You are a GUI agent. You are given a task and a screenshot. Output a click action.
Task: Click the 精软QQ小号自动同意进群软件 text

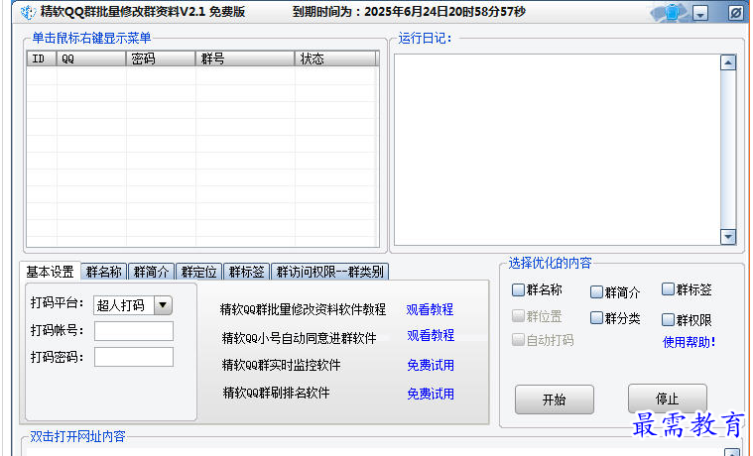[x=300, y=338]
